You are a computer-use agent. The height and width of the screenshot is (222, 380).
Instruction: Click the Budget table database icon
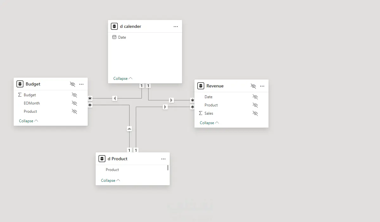coord(20,84)
